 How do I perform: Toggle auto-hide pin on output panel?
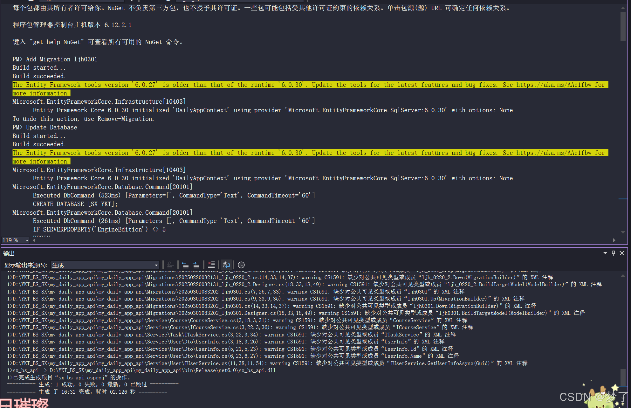(614, 253)
